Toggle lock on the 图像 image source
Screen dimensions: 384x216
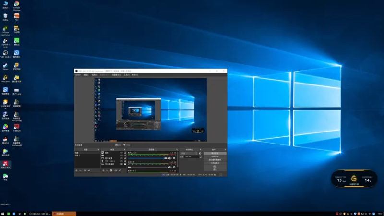125,153
